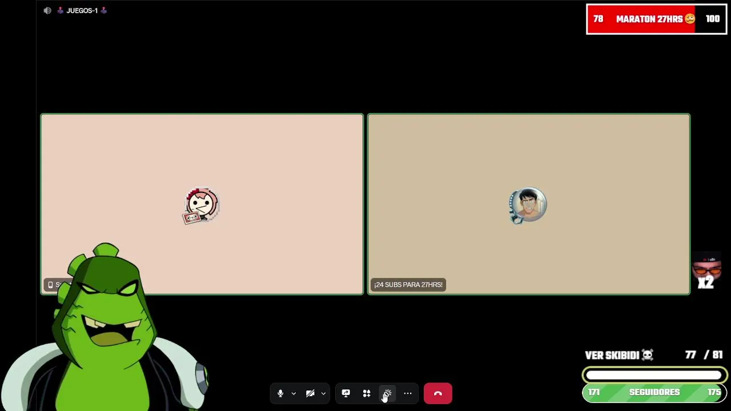
Task: Click the ¡24 SUBS PARA 27HRS! name label
Action: (408, 284)
